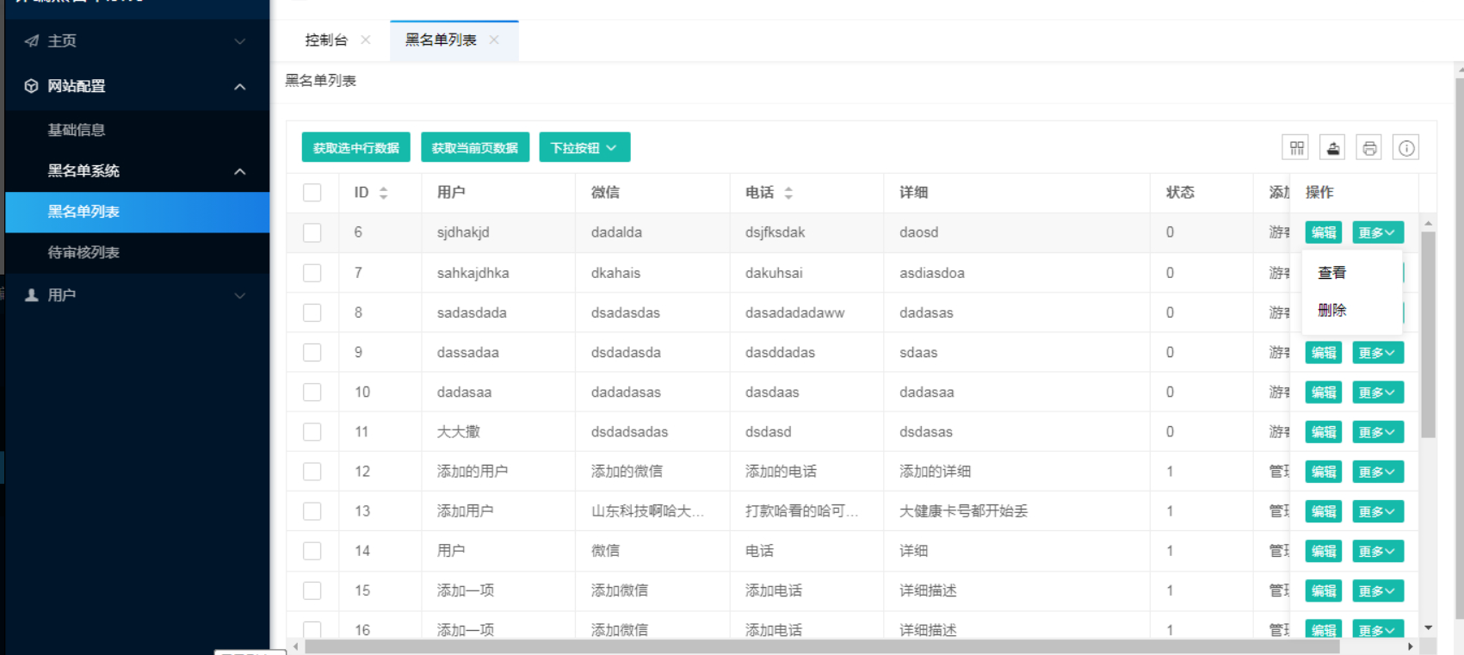Image resolution: width=1464 pixels, height=655 pixels.
Task: Click 编辑 for row 9
Action: click(x=1324, y=353)
